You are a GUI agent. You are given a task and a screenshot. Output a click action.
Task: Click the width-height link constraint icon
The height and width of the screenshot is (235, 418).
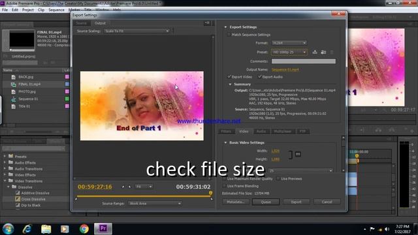tap(298, 154)
